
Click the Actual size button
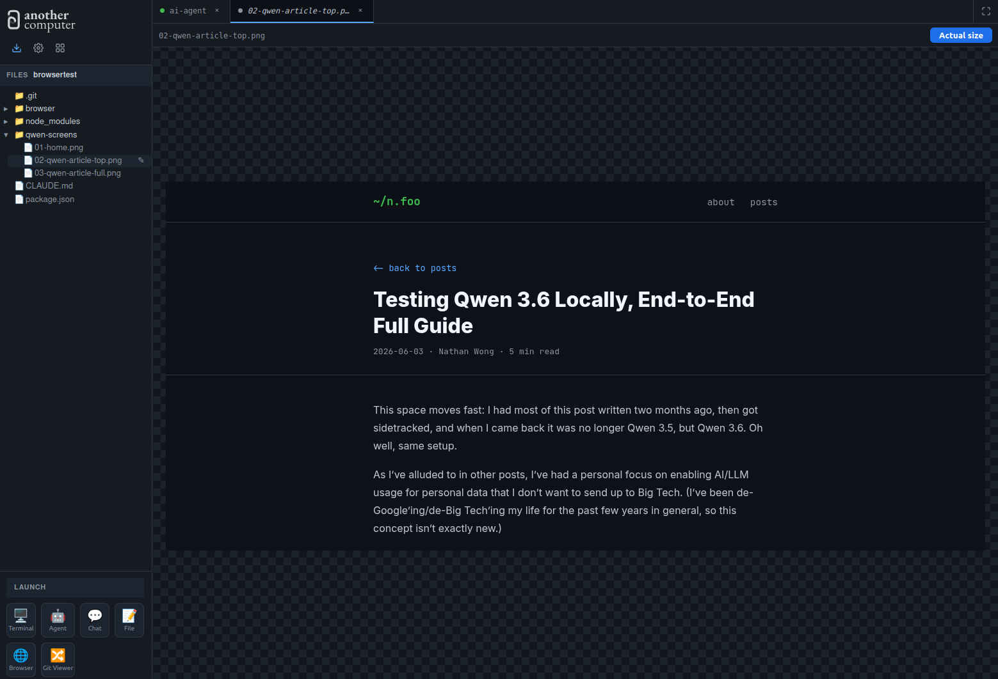click(961, 35)
